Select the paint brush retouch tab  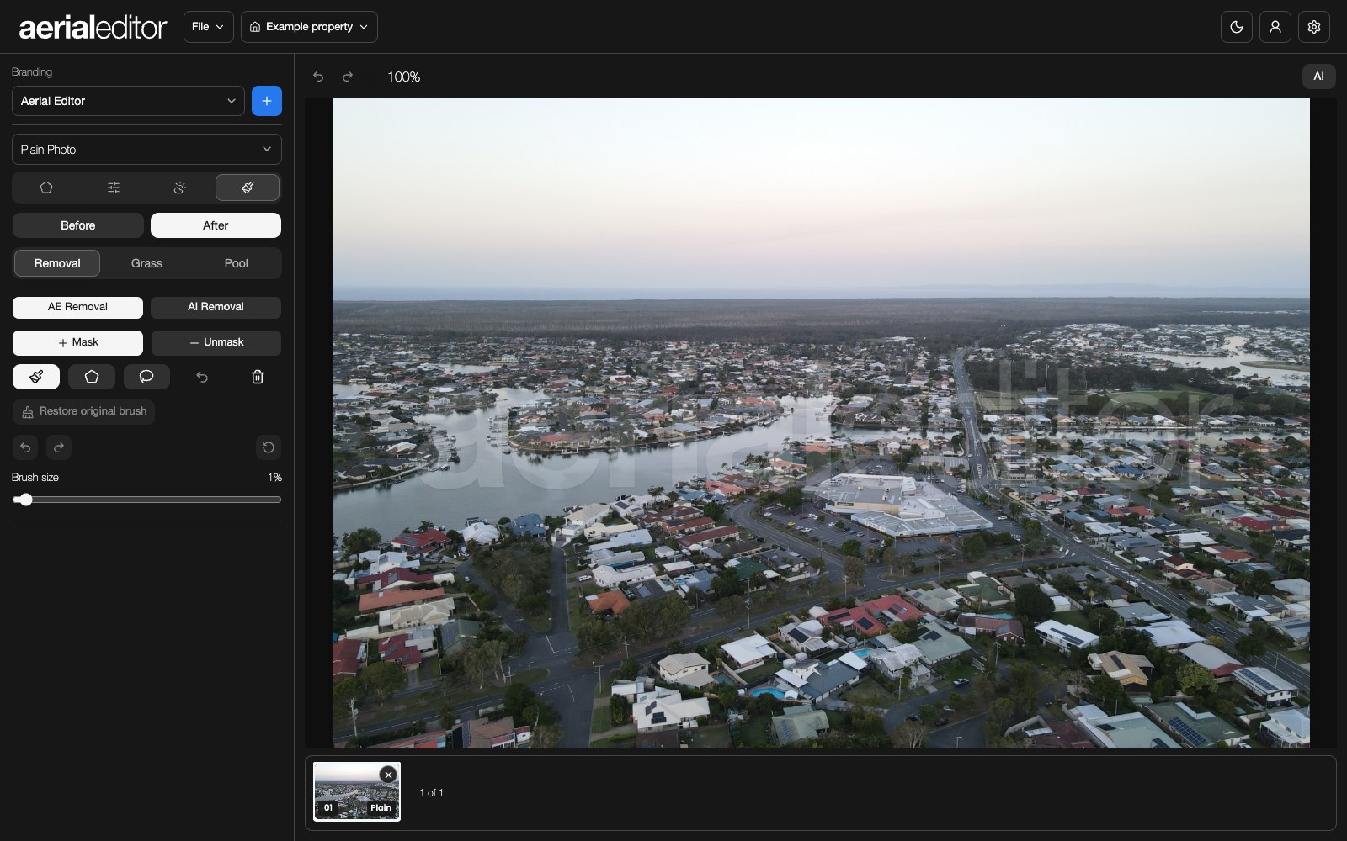248,188
